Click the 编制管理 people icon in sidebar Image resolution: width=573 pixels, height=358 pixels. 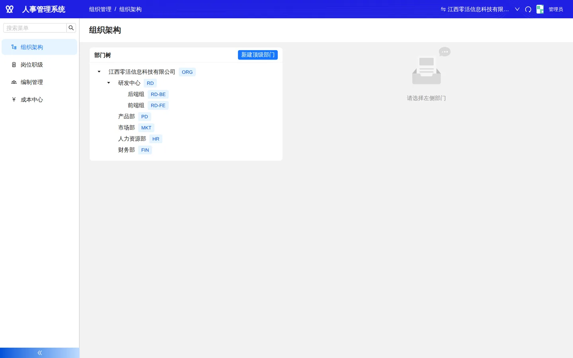(14, 82)
